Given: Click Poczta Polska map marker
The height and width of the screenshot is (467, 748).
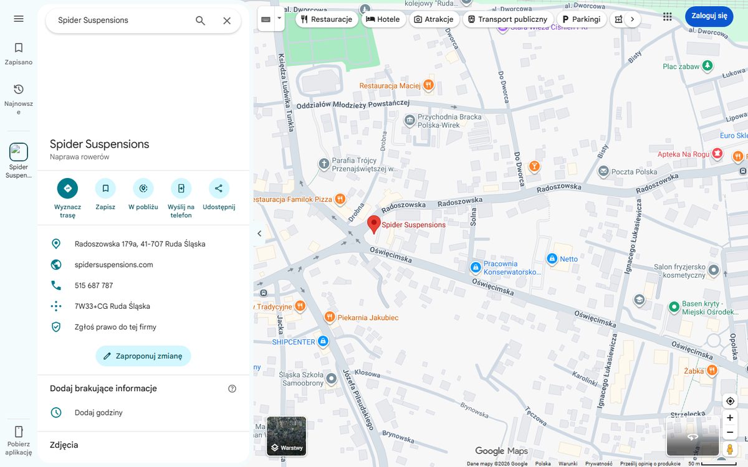Looking at the screenshot, I should 603,171.
